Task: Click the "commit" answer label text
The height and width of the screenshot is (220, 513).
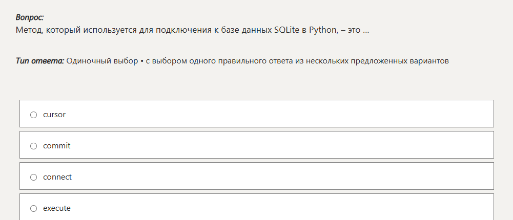Action: click(x=57, y=146)
